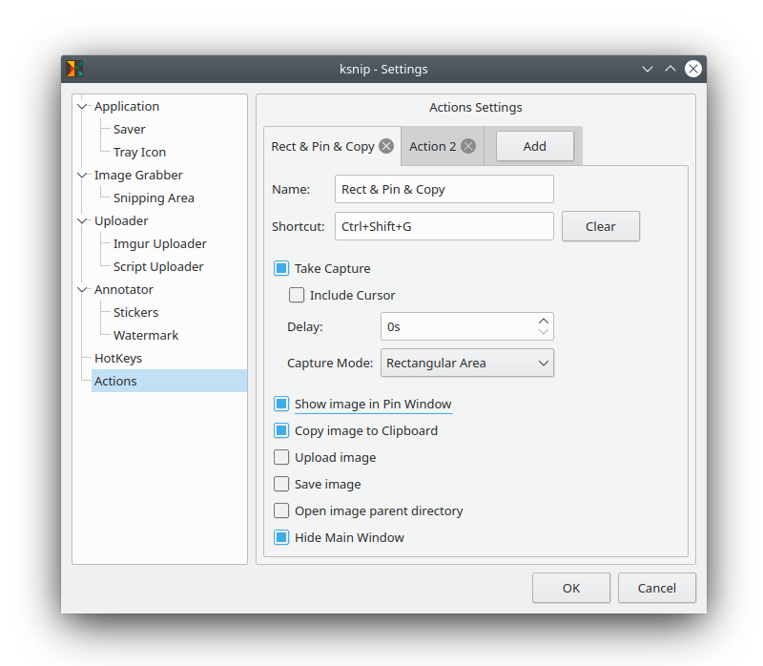Add a new action with Add button

click(x=535, y=146)
